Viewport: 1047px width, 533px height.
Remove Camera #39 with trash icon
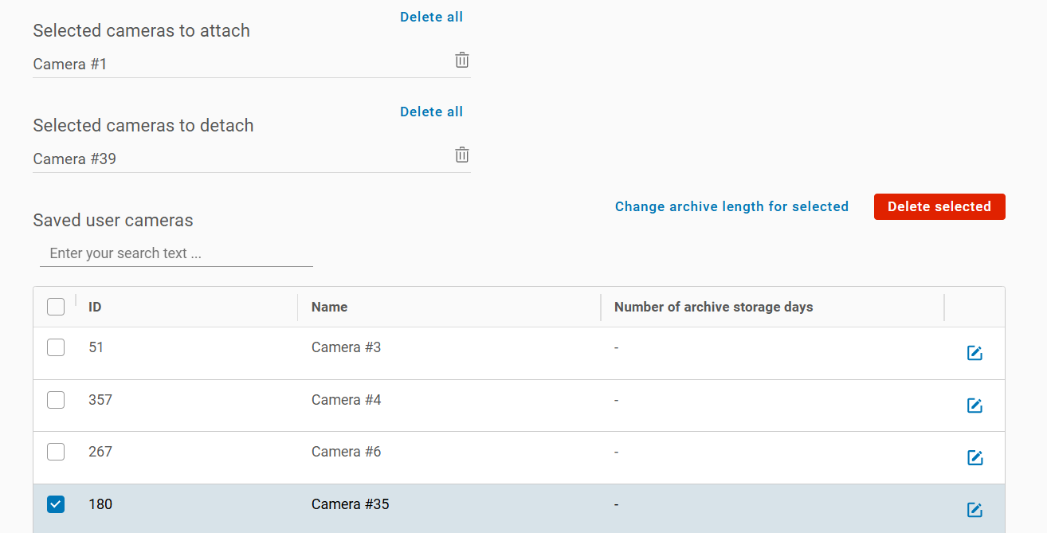click(x=462, y=155)
